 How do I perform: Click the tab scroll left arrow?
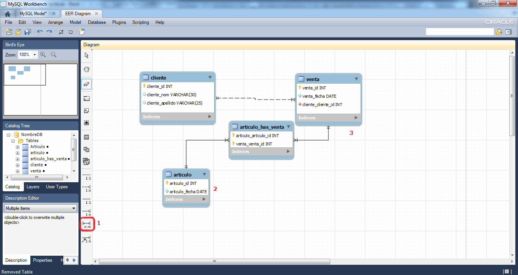67,260
